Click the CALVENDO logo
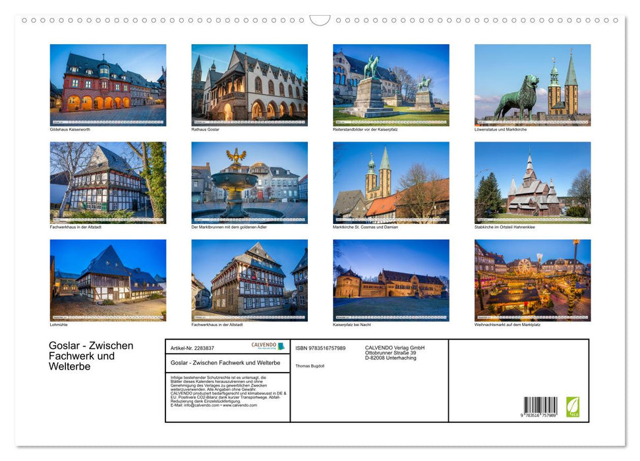Screen dimensions: 640x461 coord(268,346)
